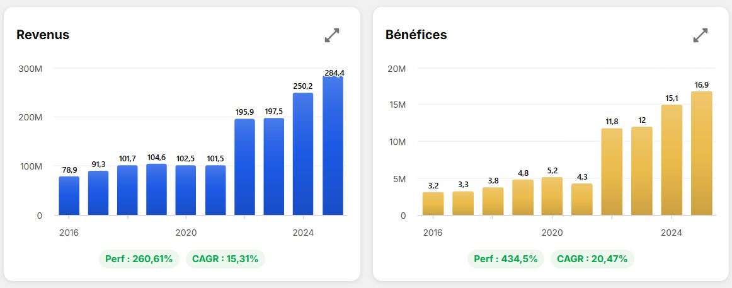This screenshot has width=732, height=288.
Task: Click the 78,9 revenue bar for 2016
Action: pyautogui.click(x=69, y=195)
